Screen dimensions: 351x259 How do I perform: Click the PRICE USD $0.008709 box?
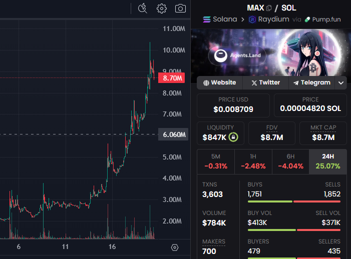pos(233,105)
